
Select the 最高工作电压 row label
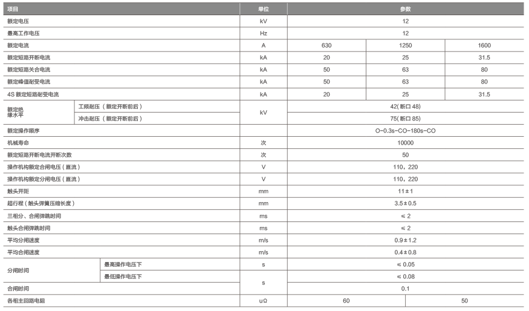click(24, 33)
